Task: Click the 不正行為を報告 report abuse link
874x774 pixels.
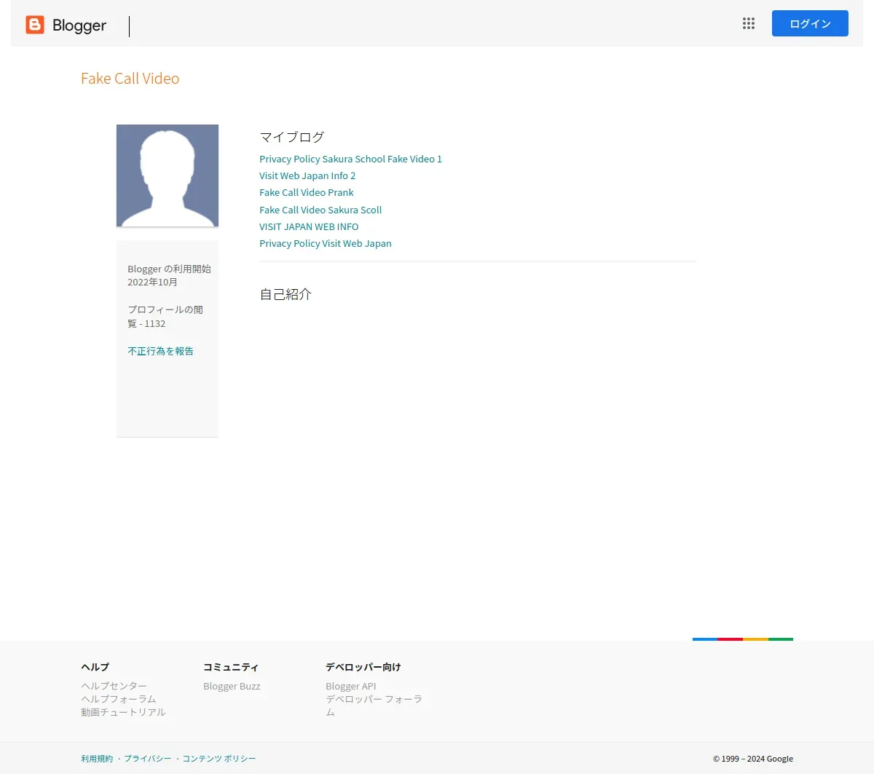Action: 161,351
